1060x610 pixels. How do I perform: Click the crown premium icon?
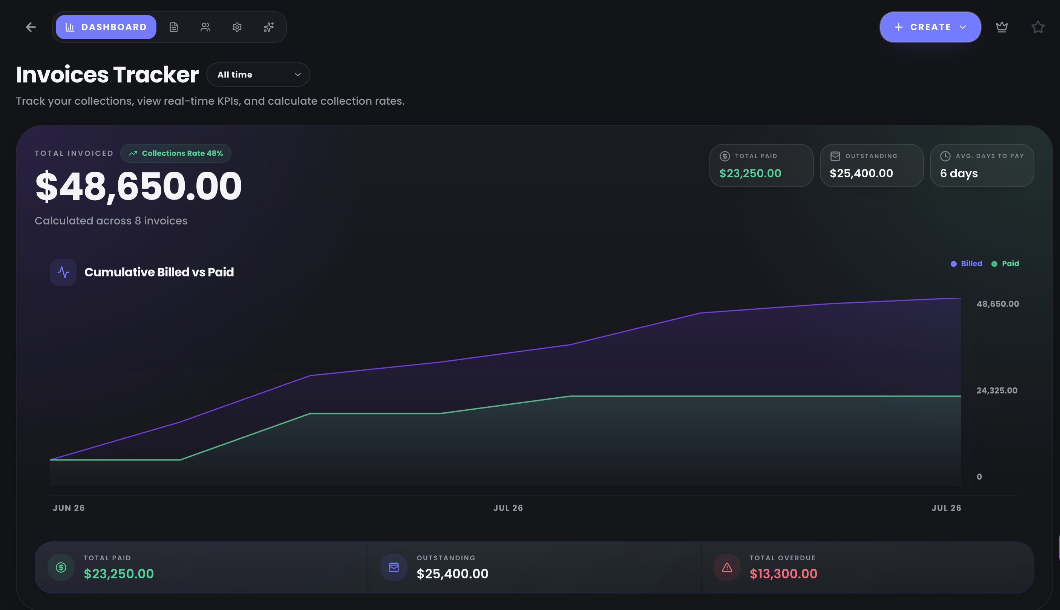1002,27
